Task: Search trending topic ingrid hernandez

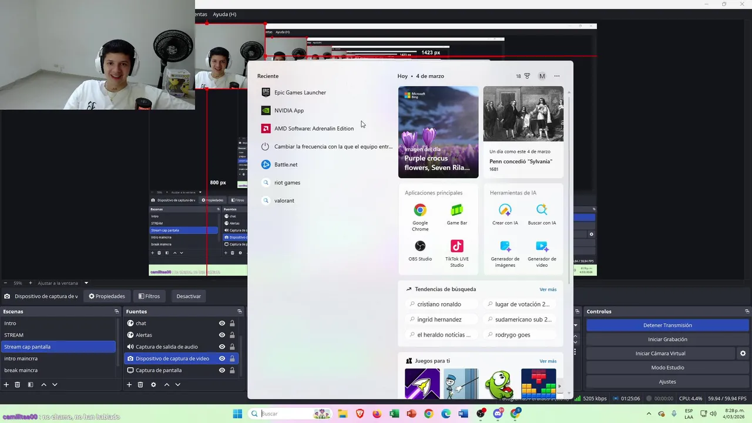Action: (439, 320)
